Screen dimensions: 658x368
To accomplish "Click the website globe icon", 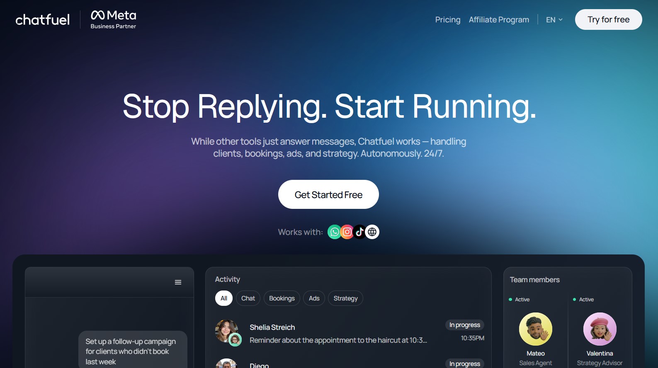I will point(372,232).
